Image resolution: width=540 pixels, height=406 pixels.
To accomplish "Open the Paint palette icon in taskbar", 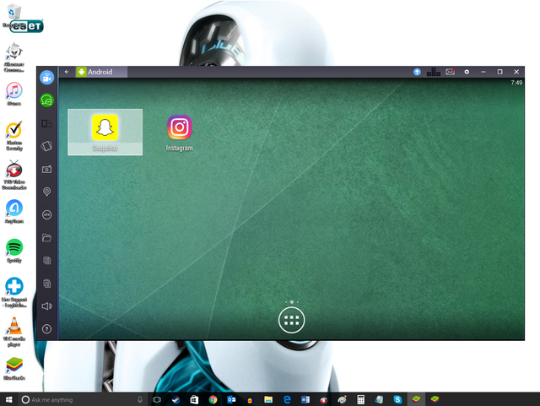I will click(x=342, y=399).
